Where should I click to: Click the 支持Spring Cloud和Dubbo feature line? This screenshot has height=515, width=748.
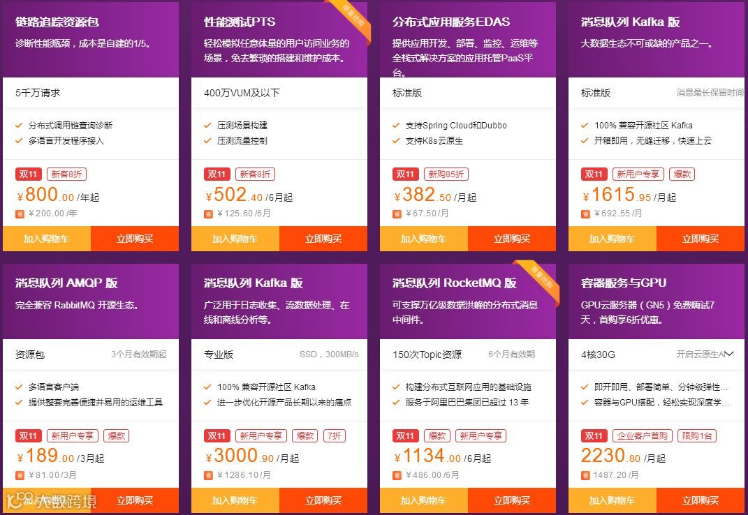pyautogui.click(x=456, y=126)
